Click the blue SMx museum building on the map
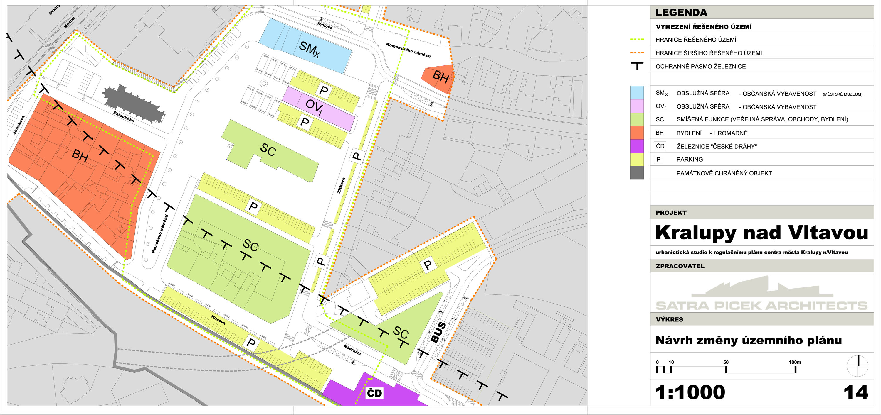This screenshot has width=881, height=415. pyautogui.click(x=305, y=46)
